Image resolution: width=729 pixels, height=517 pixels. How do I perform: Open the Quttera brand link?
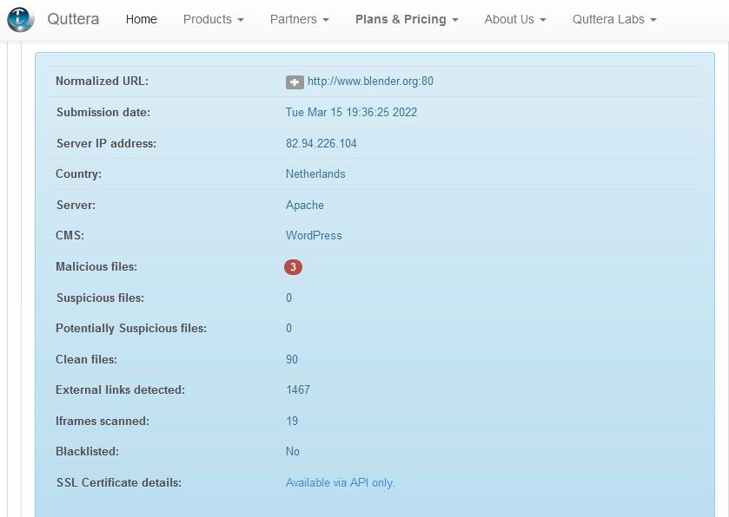pos(73,19)
